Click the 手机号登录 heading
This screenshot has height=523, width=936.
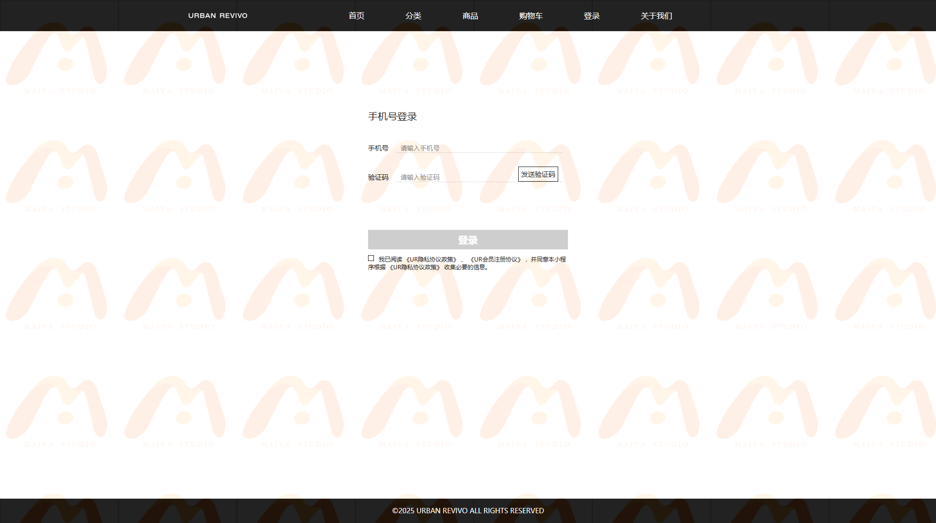click(x=392, y=116)
